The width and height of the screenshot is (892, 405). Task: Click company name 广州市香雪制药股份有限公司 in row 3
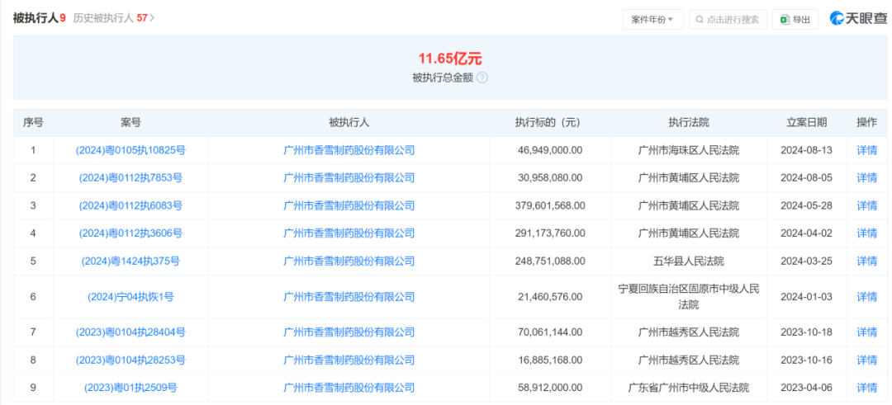coord(349,205)
